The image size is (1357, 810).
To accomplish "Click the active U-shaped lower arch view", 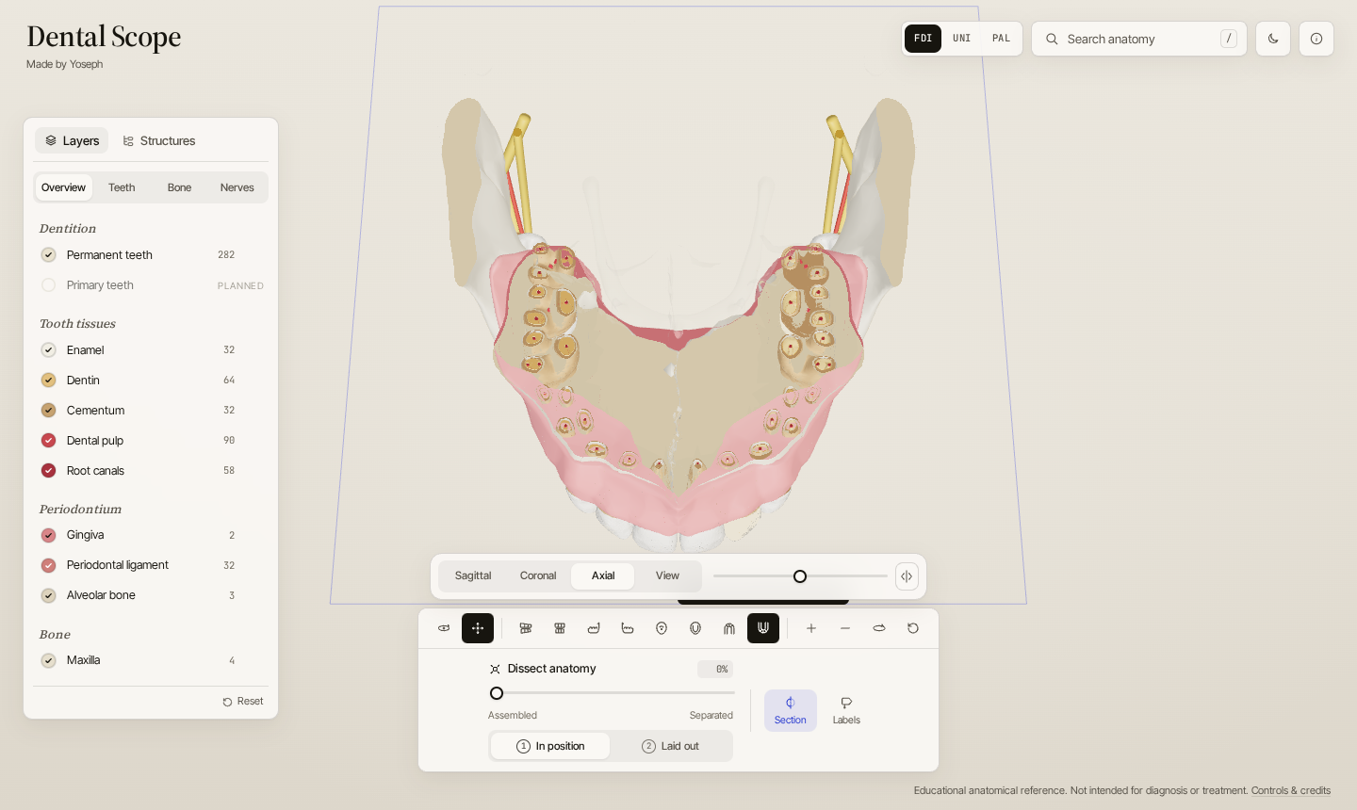I will click(763, 628).
